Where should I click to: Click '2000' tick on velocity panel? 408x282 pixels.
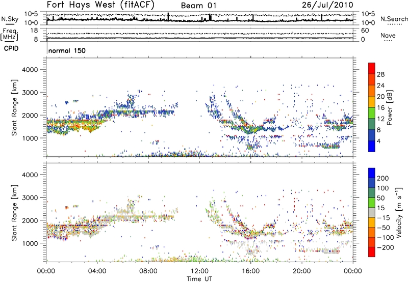(30, 220)
